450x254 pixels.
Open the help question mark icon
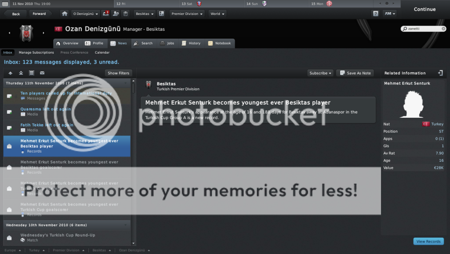tap(375, 14)
